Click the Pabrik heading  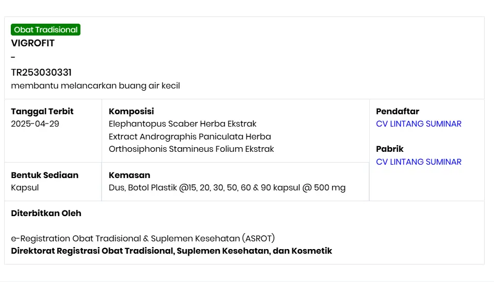tap(390, 149)
